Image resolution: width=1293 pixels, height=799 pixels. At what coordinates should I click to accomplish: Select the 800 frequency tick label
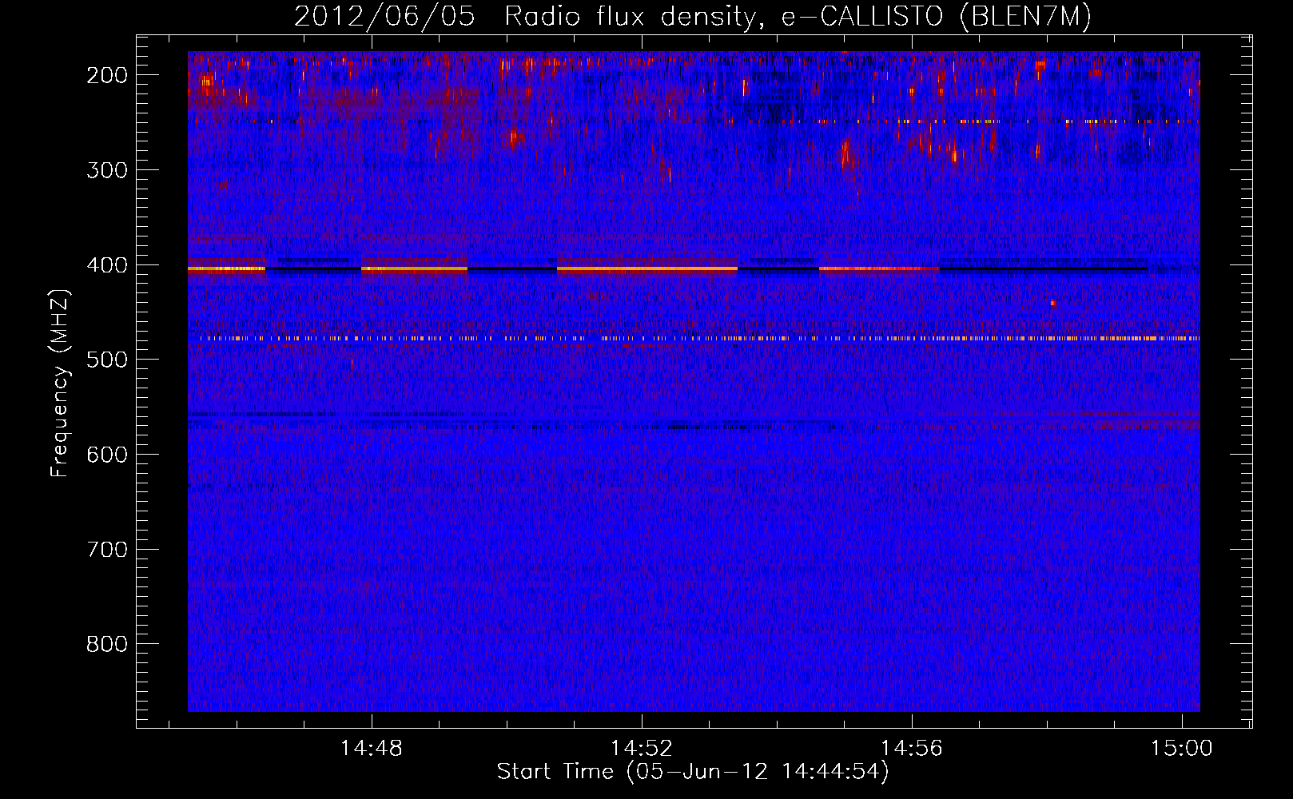pyautogui.click(x=107, y=644)
